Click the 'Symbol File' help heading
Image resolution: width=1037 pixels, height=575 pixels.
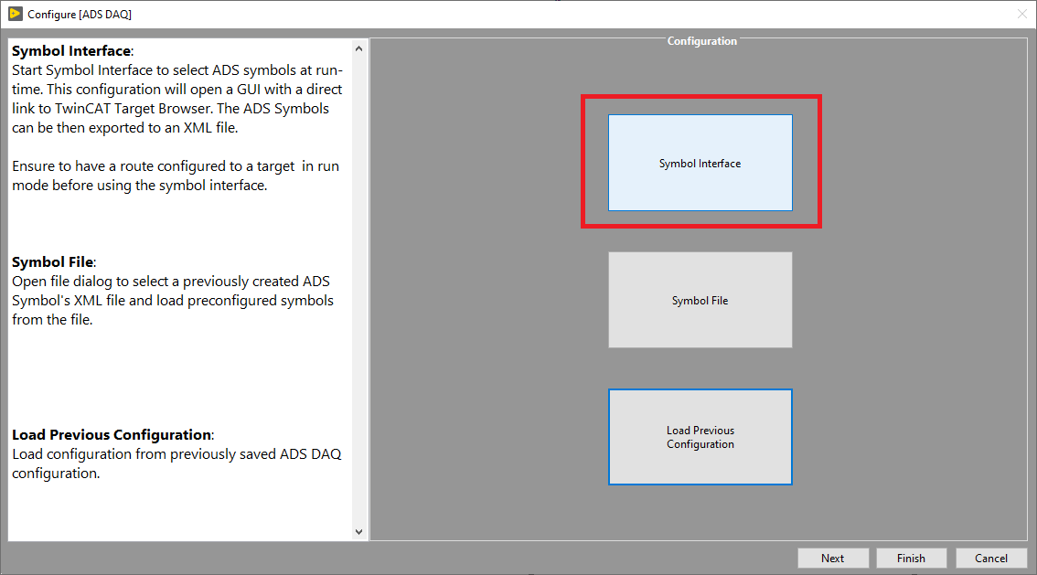[x=53, y=261]
